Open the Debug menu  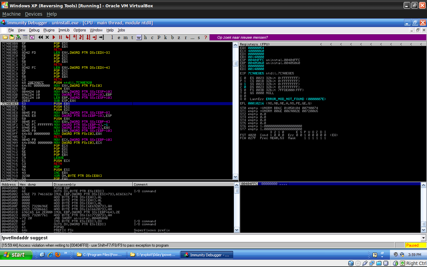pos(34,30)
